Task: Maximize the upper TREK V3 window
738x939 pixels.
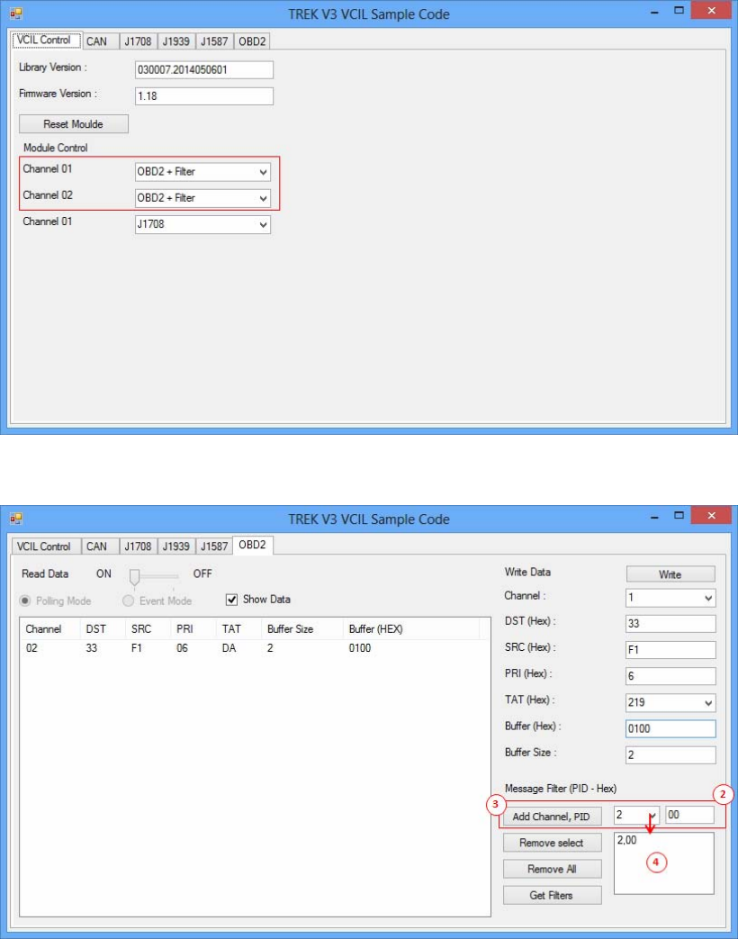Action: click(x=679, y=10)
